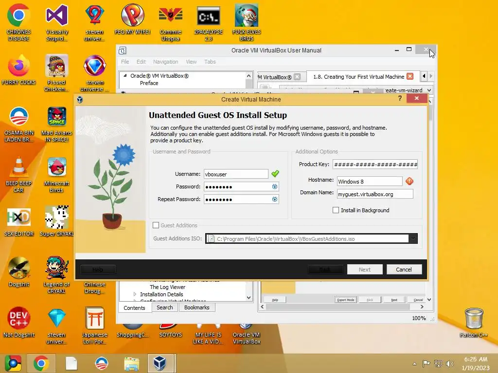This screenshot has width=498, height=373.
Task: Open the Oracle VM VirtualBox desktop shortcut
Action: pyautogui.click(x=247, y=334)
